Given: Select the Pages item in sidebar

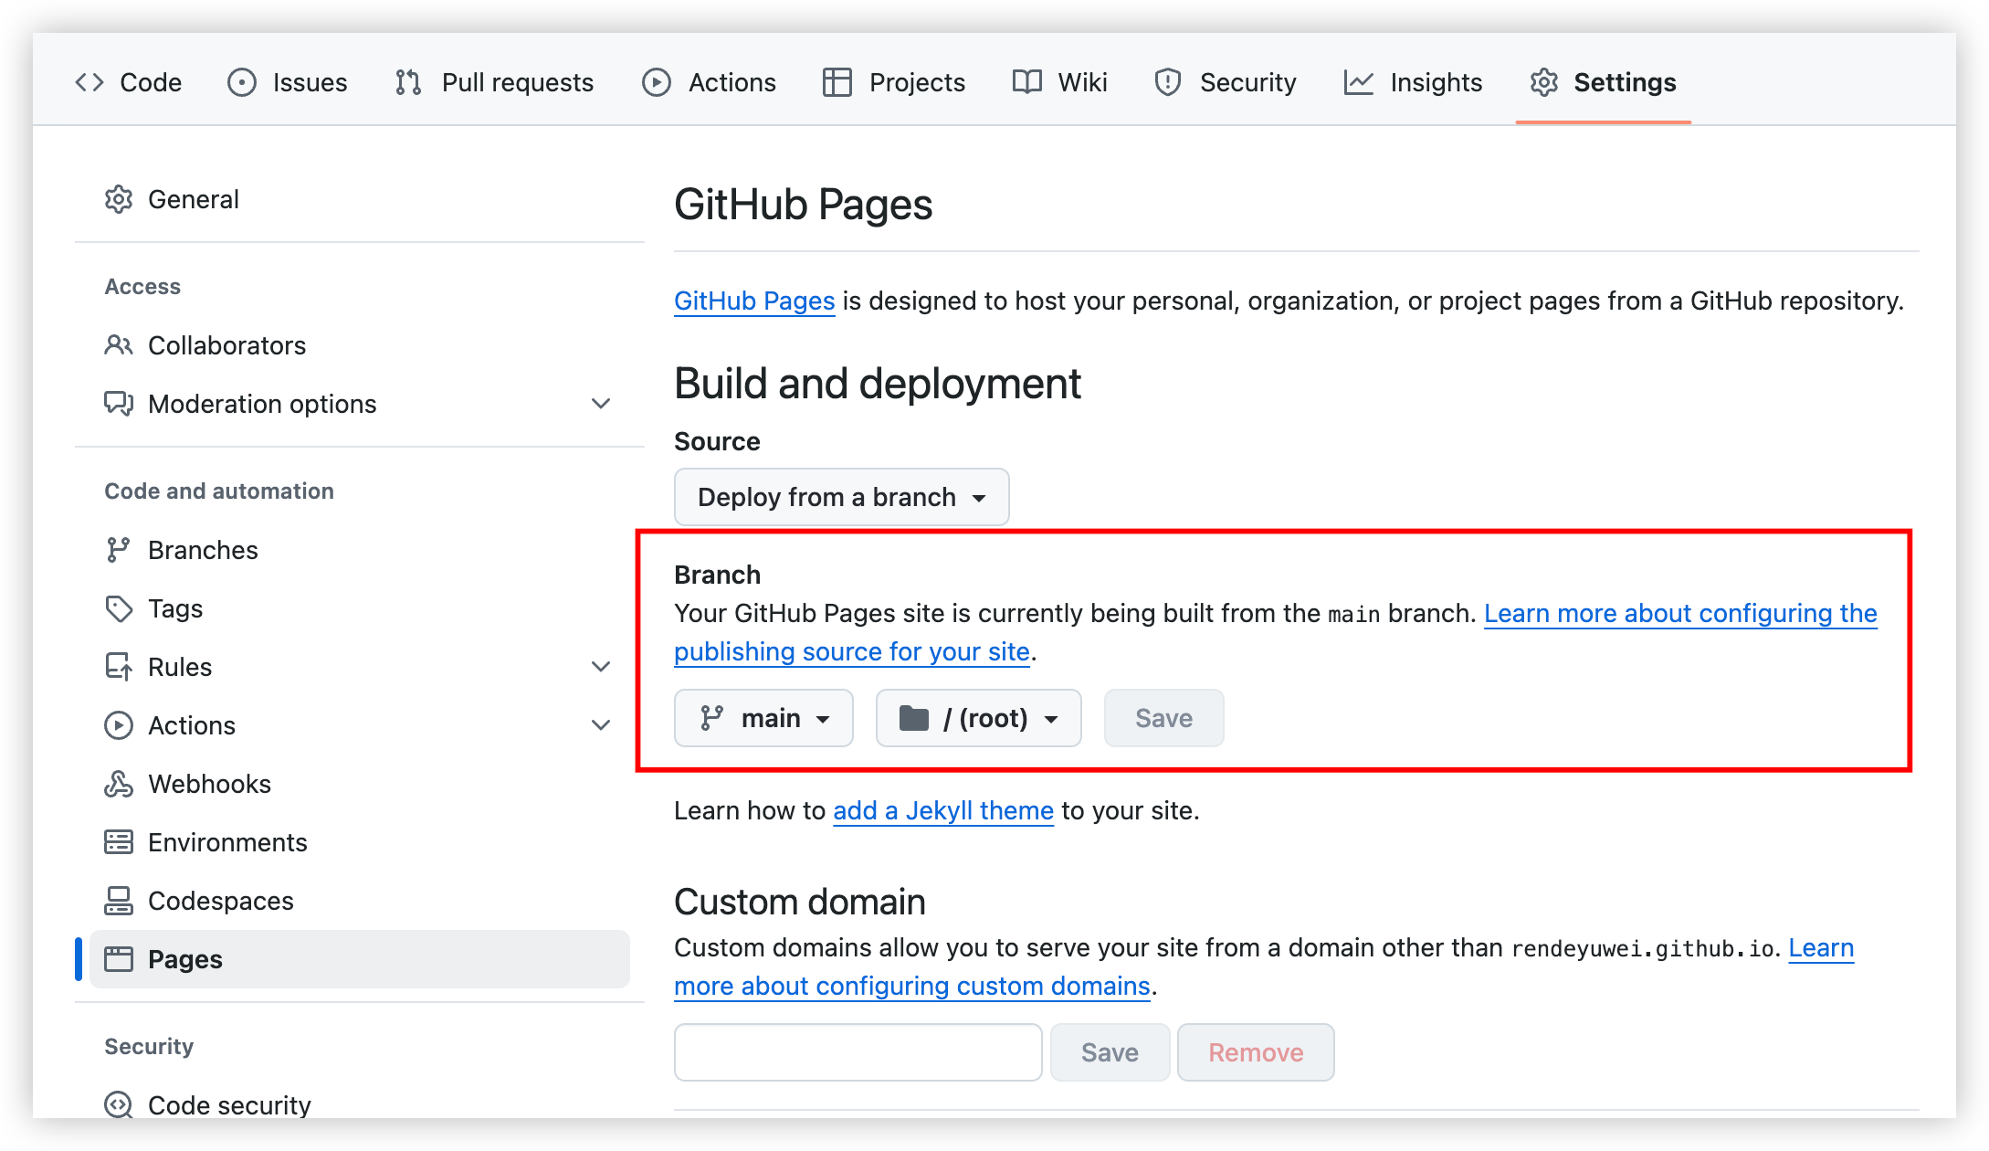Looking at the screenshot, I should click(360, 959).
